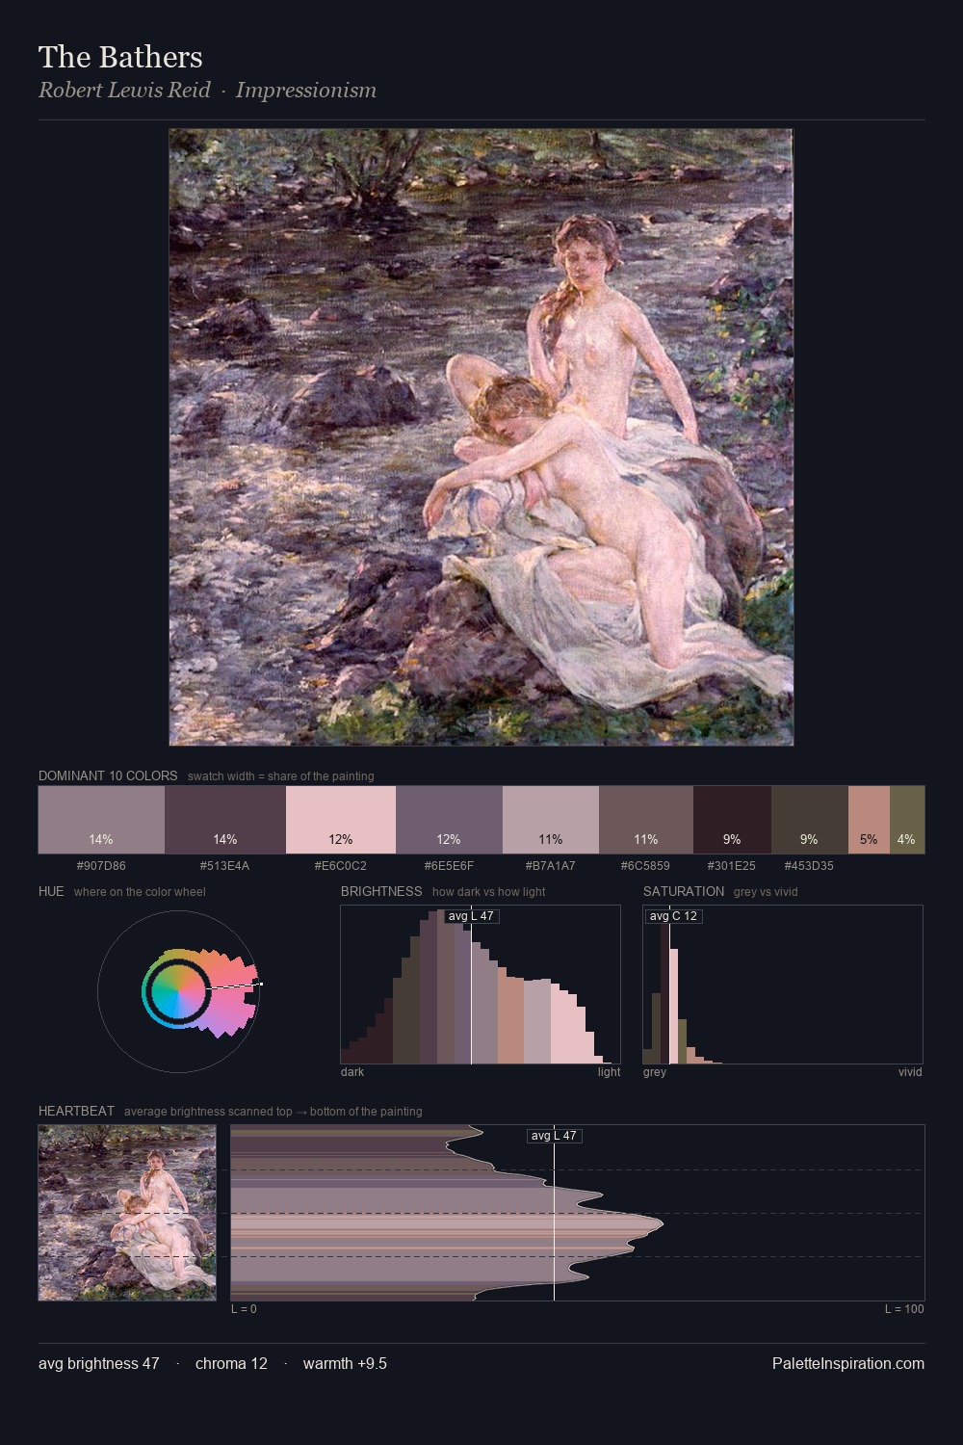Click hex code '#453D35' text
The height and width of the screenshot is (1445, 963).
point(810,865)
